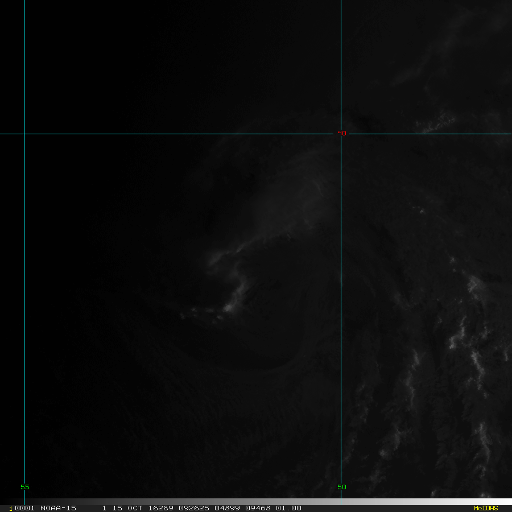The image size is (512, 512).
Task: Click the green 55 longitude label
Action: pos(24,487)
